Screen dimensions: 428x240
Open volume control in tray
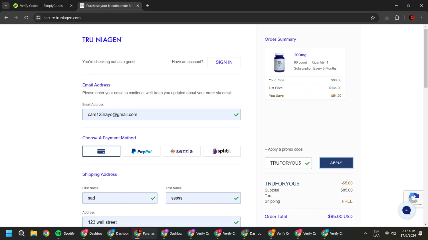click(394, 233)
